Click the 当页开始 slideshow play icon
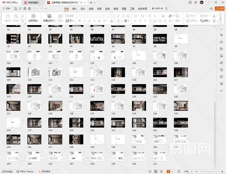 point(33,16)
